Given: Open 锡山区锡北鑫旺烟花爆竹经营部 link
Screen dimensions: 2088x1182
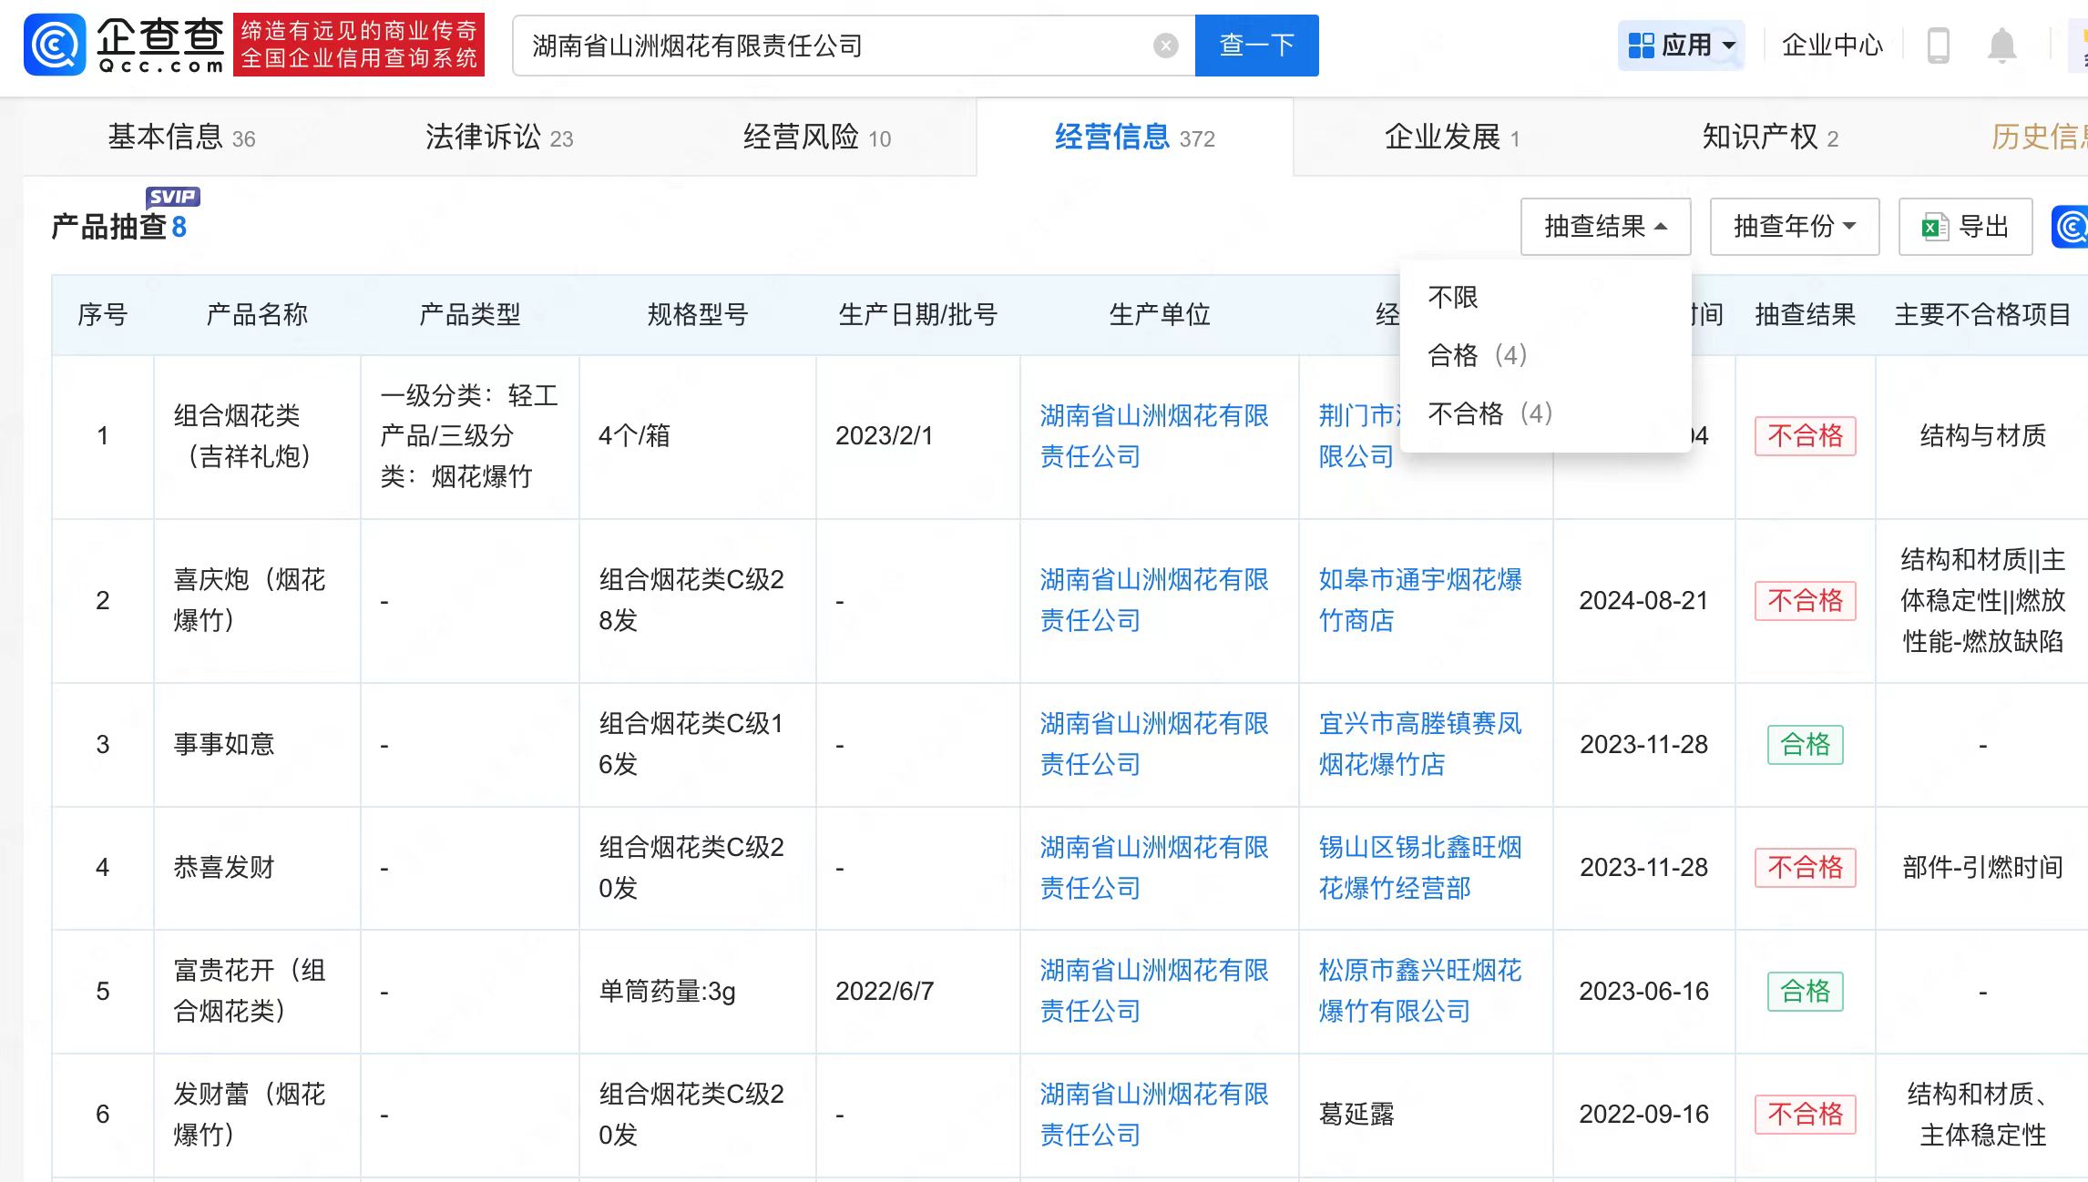Looking at the screenshot, I should pyautogui.click(x=1420, y=868).
